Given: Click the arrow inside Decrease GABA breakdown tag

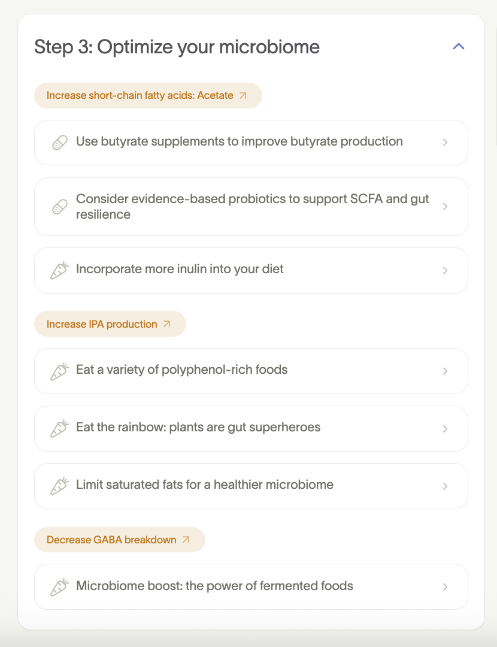Looking at the screenshot, I should coord(186,540).
